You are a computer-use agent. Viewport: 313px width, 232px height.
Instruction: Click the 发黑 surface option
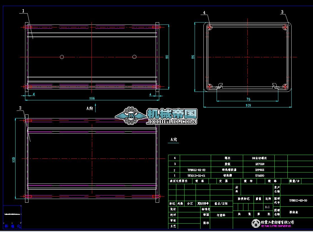tap(223, 181)
